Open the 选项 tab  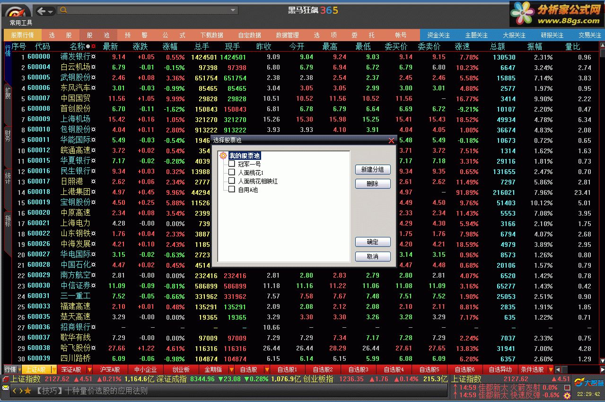point(325,35)
